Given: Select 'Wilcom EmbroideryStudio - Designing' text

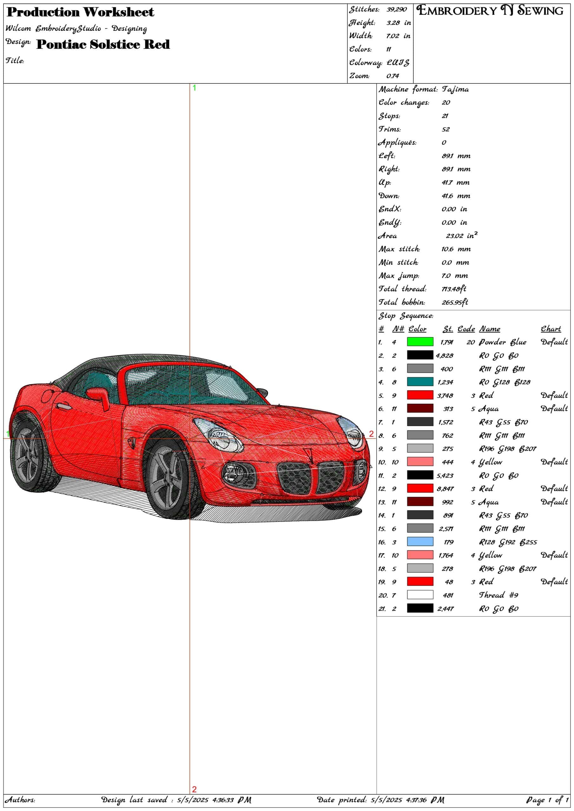Looking at the screenshot, I should pyautogui.click(x=76, y=28).
